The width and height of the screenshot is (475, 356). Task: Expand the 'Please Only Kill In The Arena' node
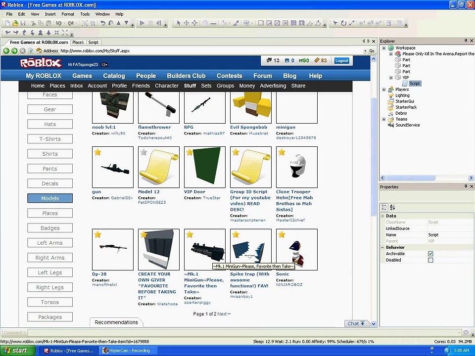pos(391,54)
